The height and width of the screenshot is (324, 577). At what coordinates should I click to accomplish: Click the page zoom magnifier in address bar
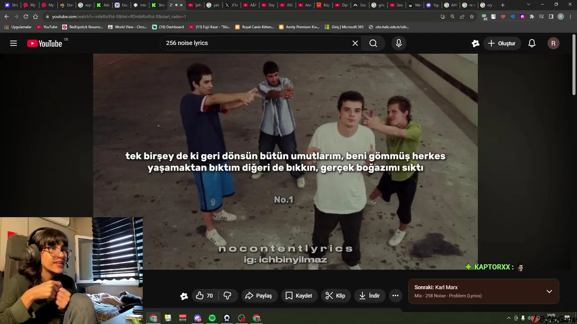coord(452,16)
